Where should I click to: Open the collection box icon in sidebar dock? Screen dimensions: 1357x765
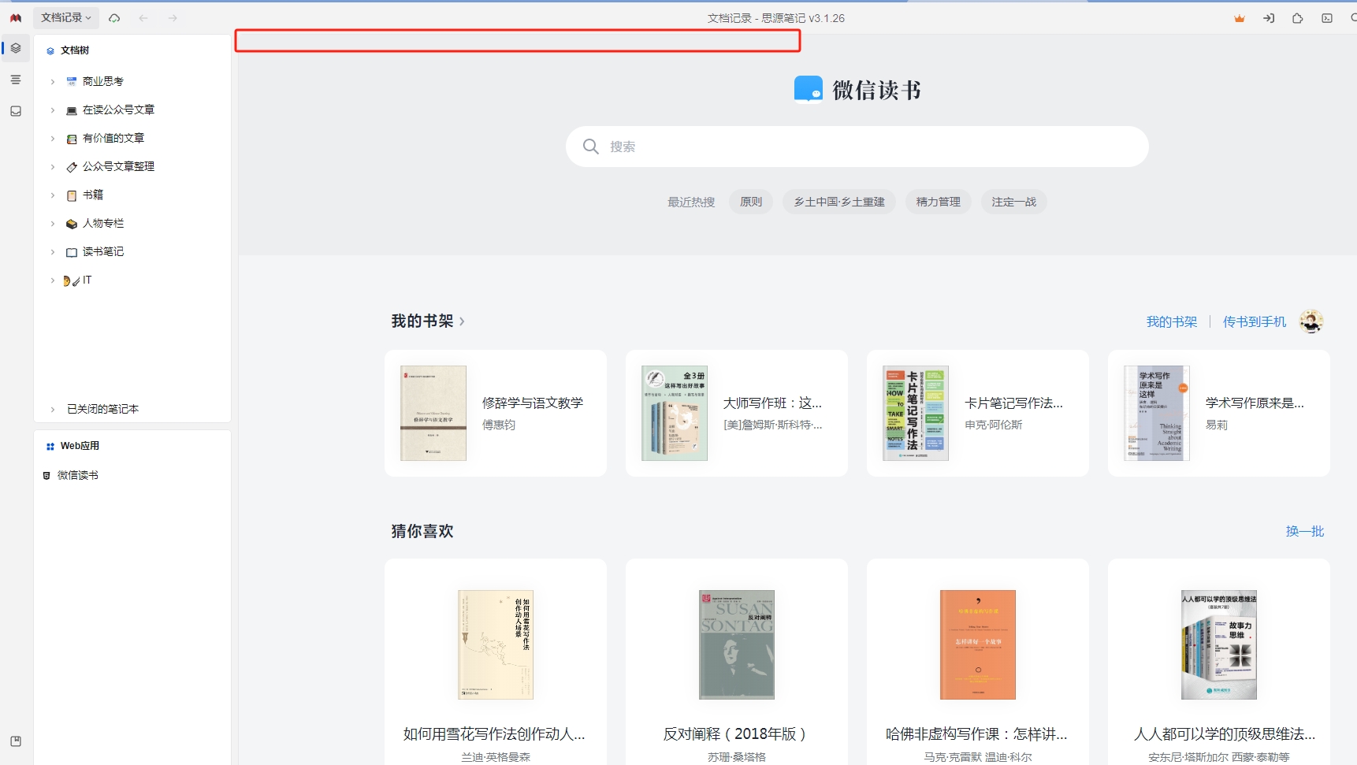tap(15, 111)
